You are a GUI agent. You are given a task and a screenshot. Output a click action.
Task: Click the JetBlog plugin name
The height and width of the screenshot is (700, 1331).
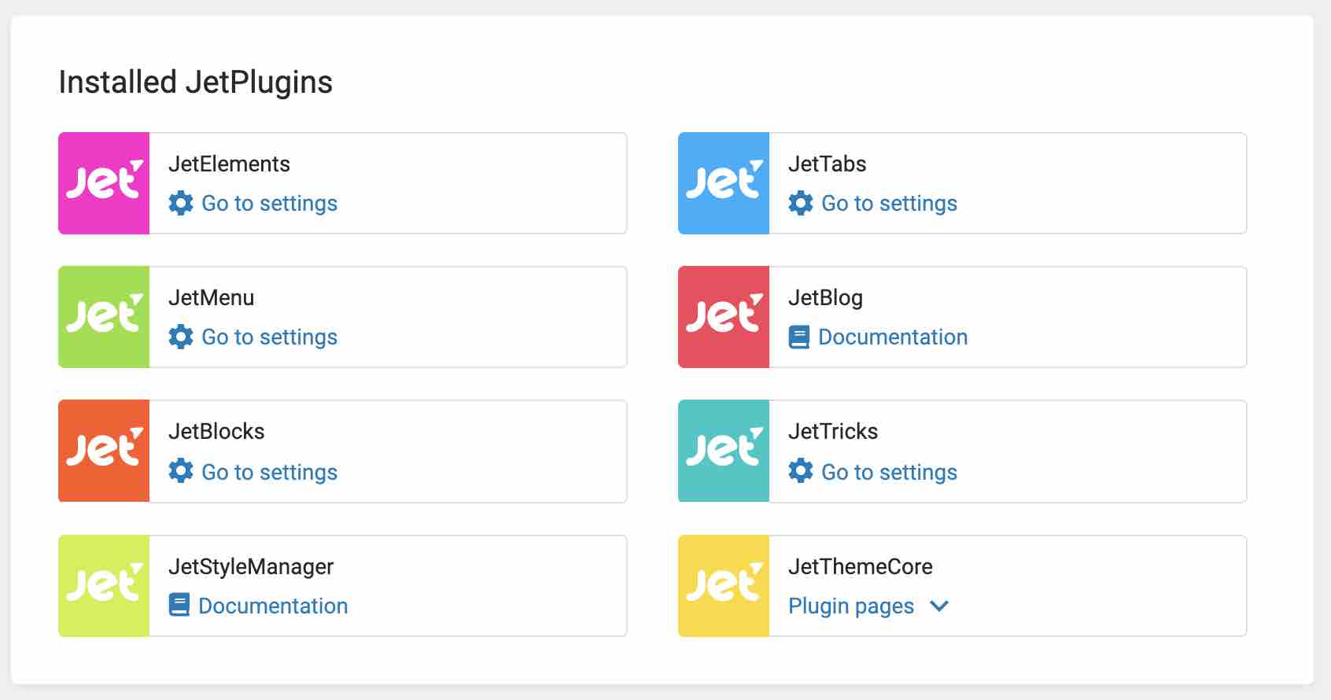pos(825,298)
